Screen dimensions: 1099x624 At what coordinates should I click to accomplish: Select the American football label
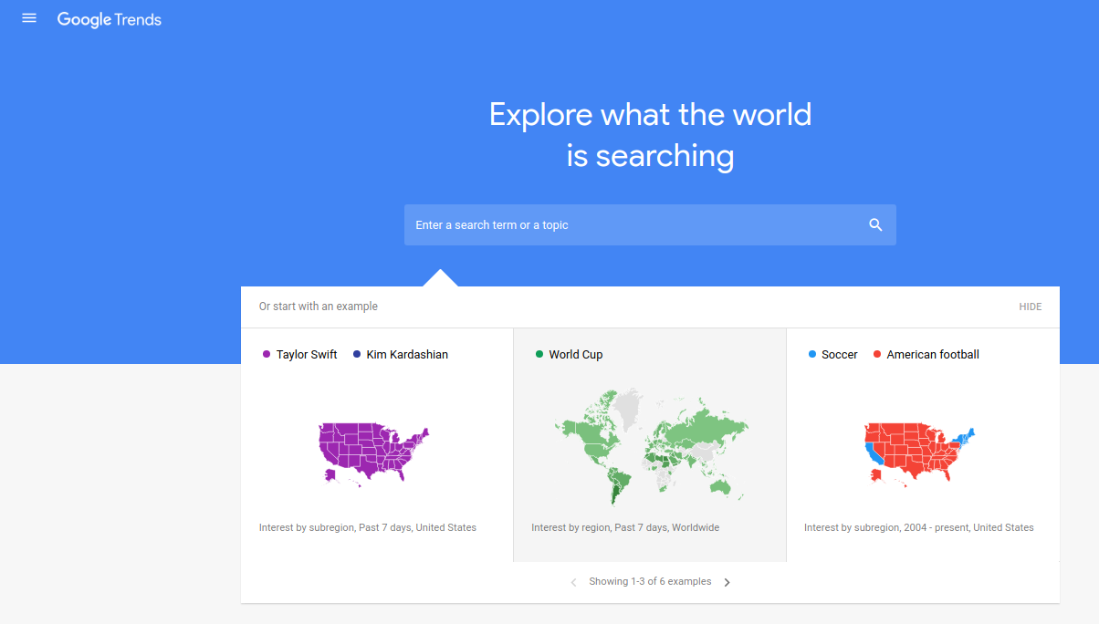coord(933,355)
